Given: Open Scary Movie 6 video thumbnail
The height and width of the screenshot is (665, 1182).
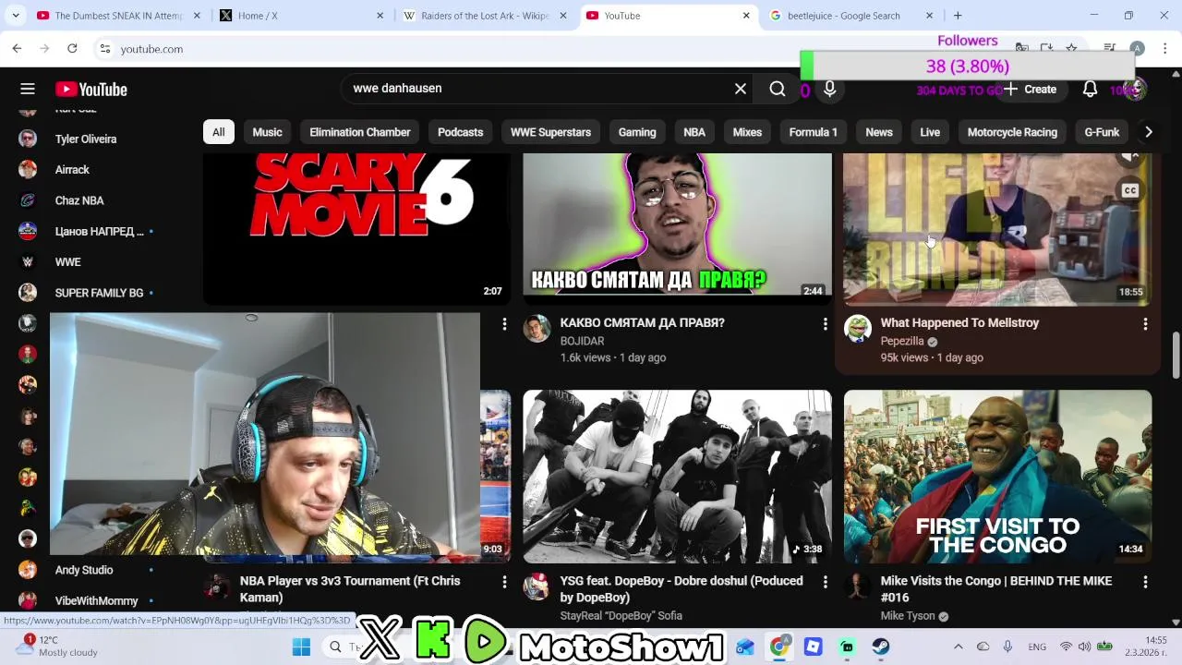Looking at the screenshot, I should [x=356, y=229].
